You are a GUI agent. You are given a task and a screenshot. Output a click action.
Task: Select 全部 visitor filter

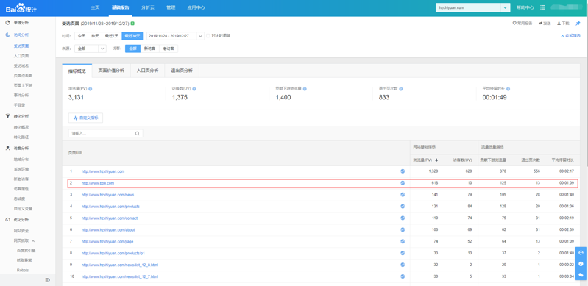(132, 49)
